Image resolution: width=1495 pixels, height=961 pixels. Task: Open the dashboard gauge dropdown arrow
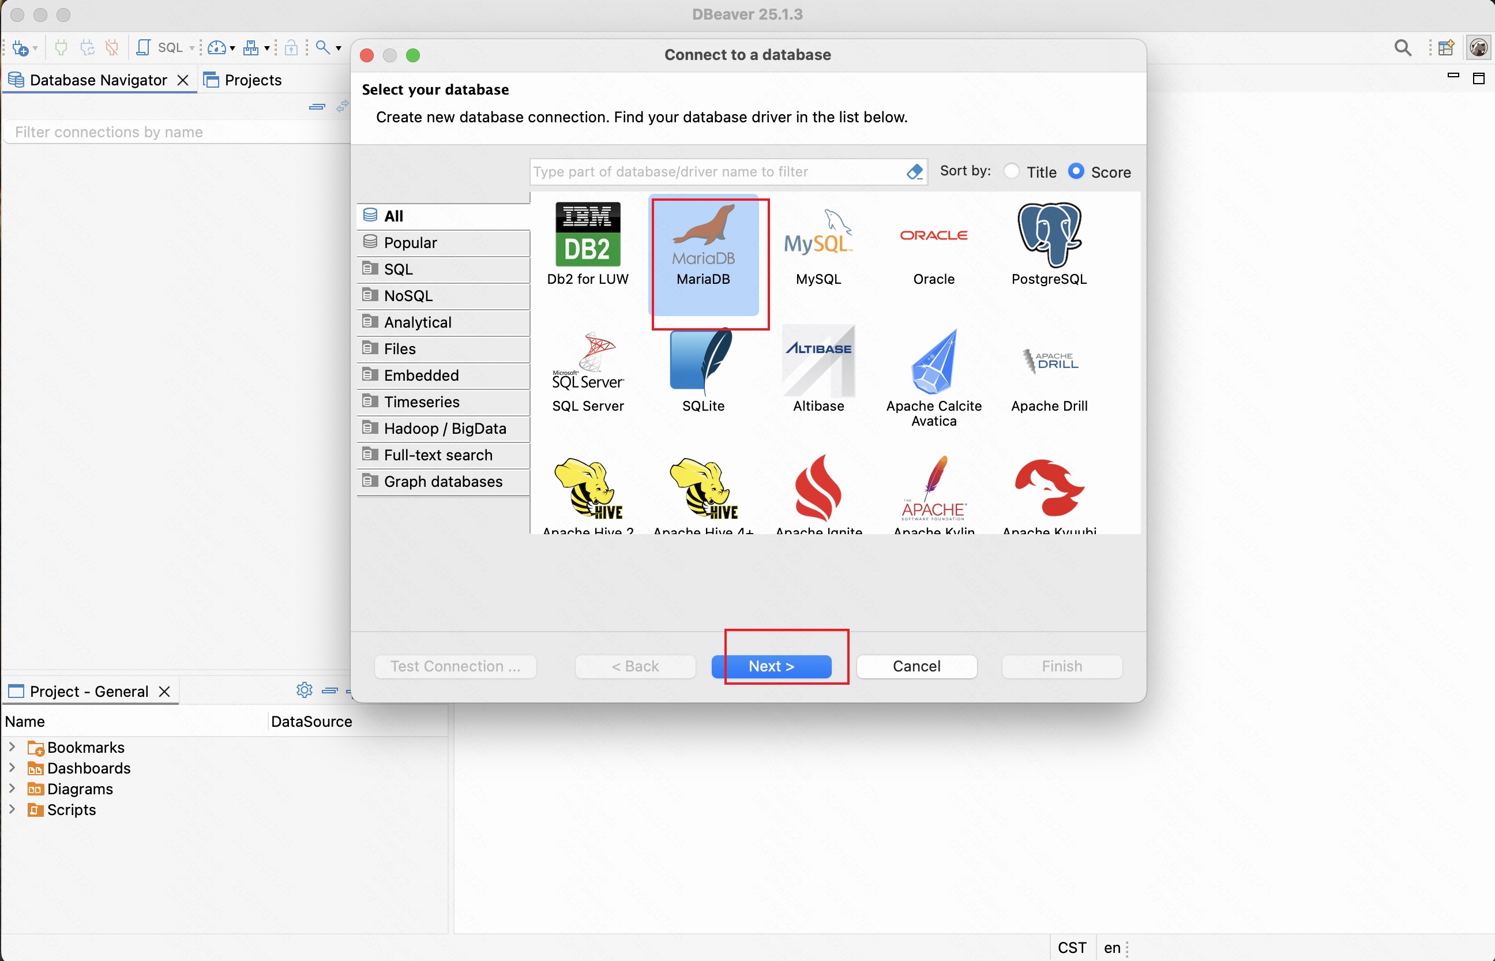click(x=232, y=48)
